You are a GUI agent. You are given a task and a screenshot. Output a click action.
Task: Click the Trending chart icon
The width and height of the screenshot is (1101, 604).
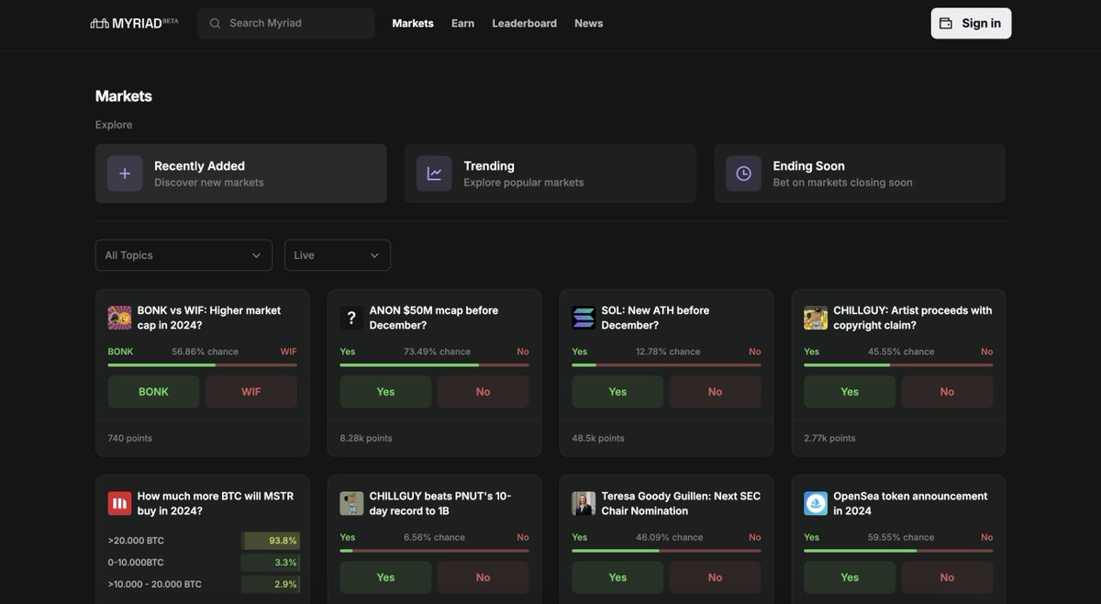point(434,173)
